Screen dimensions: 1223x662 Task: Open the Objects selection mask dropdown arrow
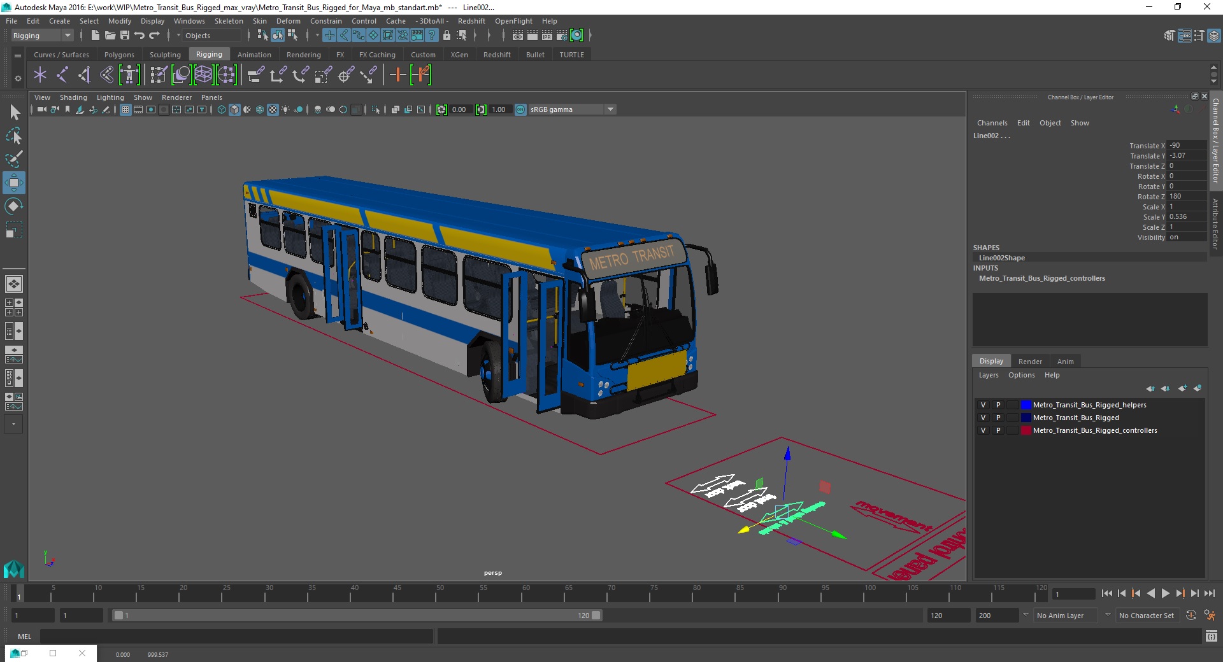click(x=178, y=36)
